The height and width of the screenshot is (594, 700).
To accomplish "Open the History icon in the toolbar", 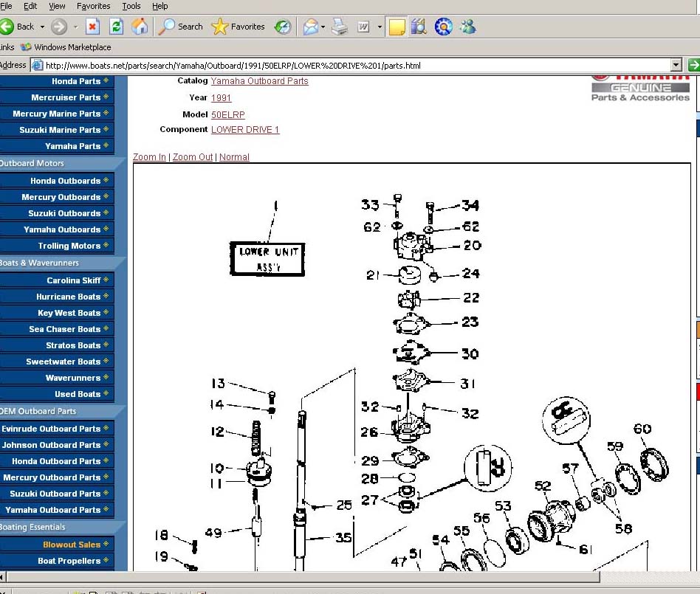I will coord(283,27).
